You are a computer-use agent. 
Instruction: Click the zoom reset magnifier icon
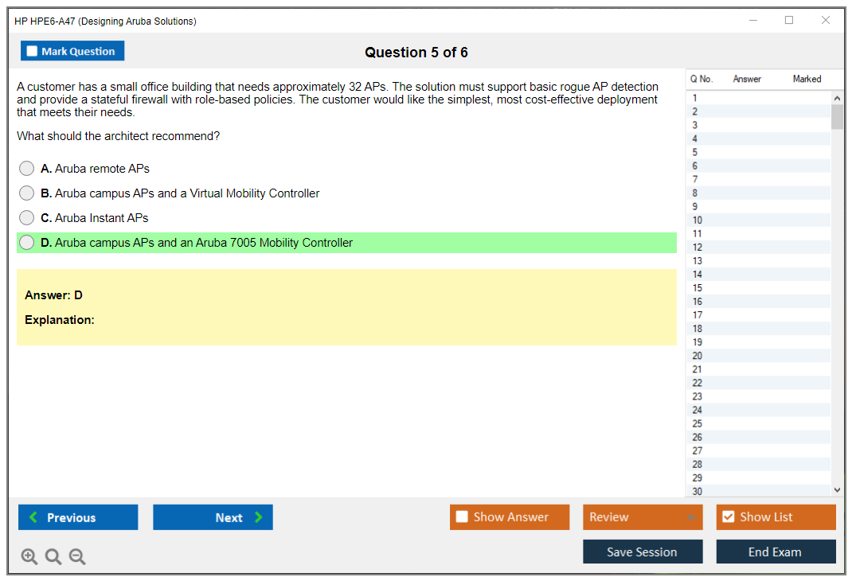pos(53,557)
